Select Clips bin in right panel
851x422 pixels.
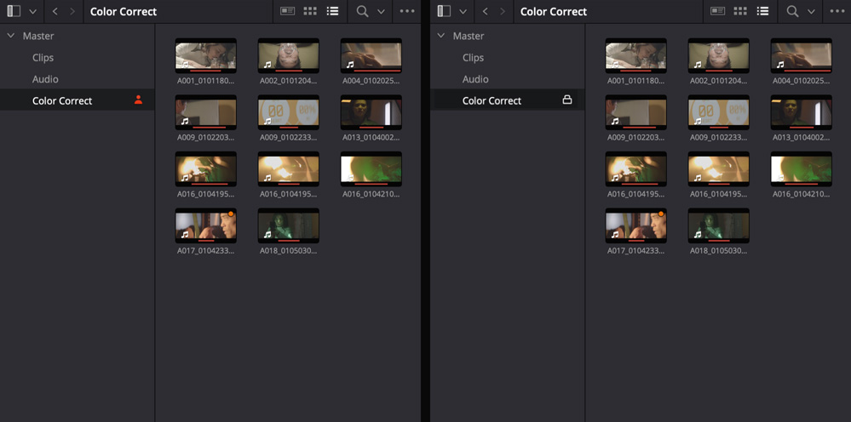pyautogui.click(x=474, y=57)
